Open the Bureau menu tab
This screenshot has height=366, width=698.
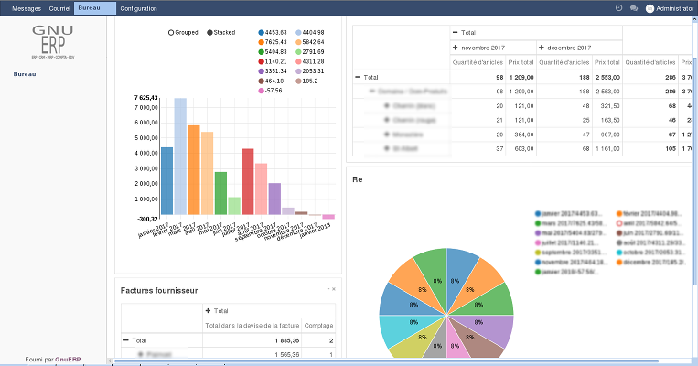(95, 8)
